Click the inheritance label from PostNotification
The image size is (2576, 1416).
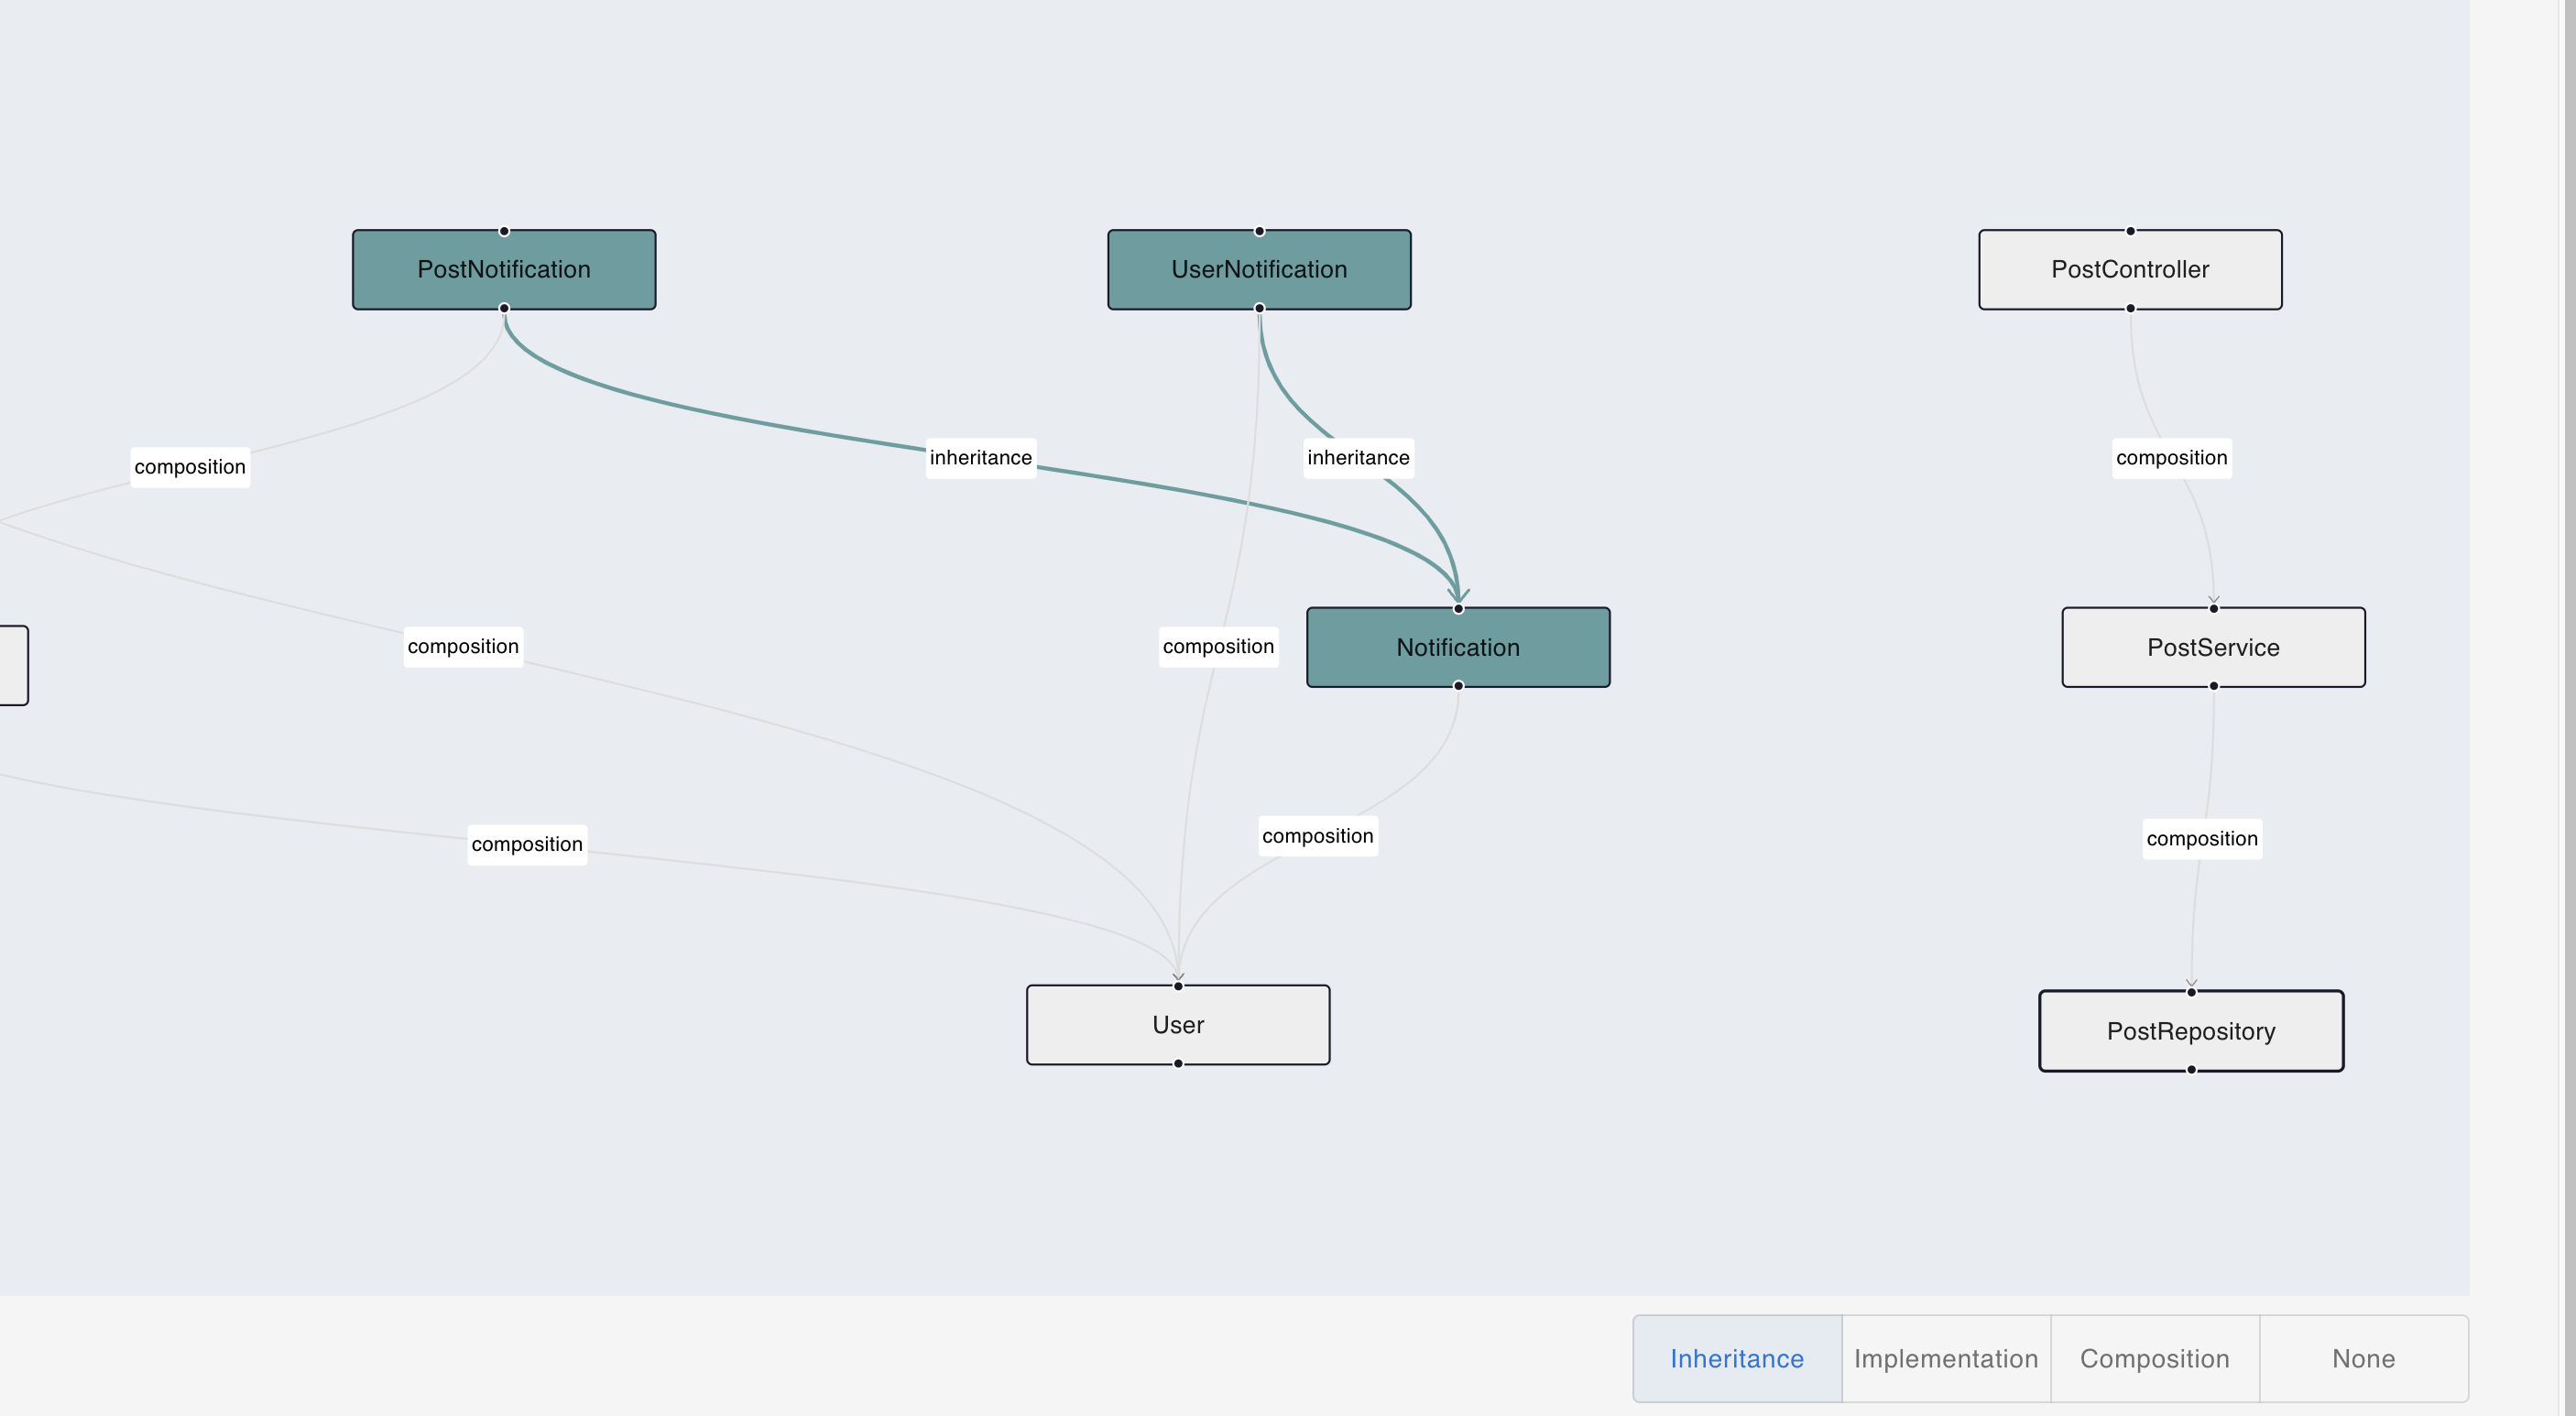tap(980, 458)
